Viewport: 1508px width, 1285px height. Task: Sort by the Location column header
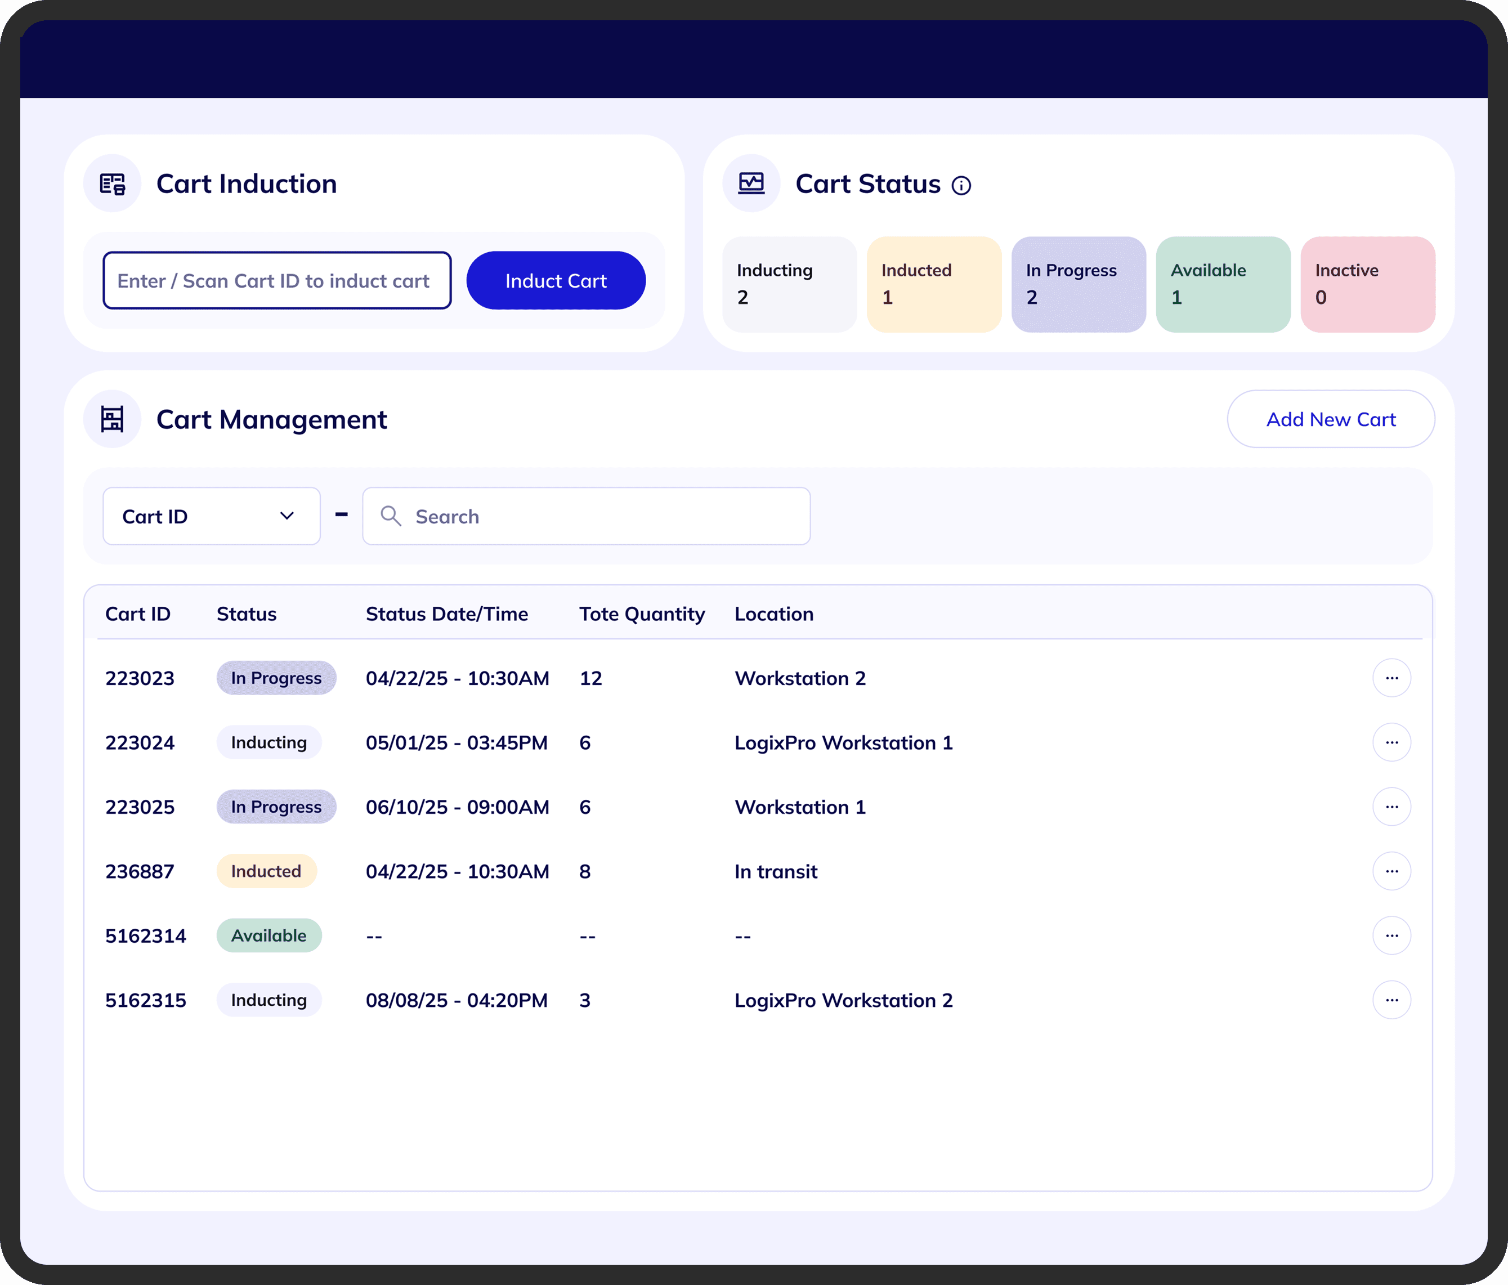point(773,614)
